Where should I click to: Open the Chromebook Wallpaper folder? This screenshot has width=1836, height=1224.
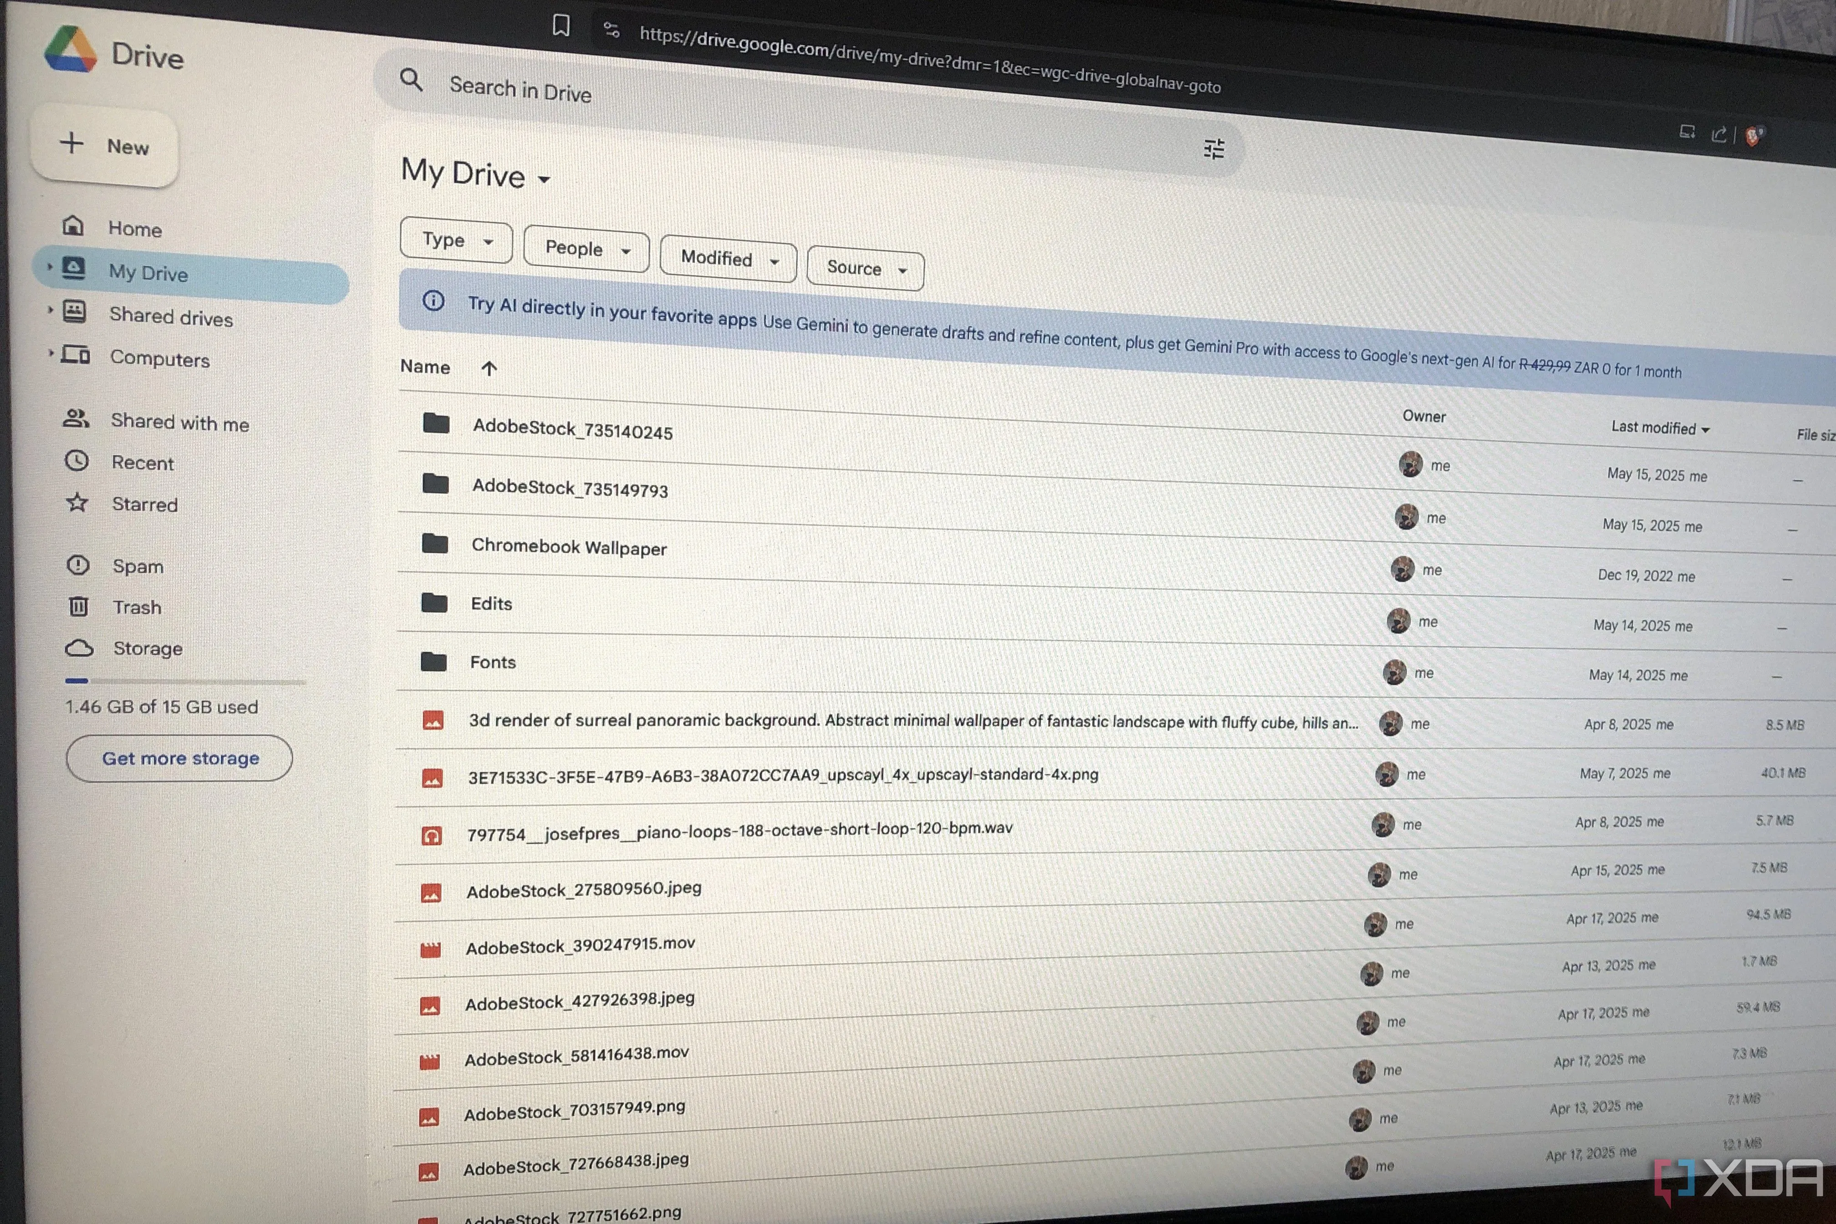(569, 546)
